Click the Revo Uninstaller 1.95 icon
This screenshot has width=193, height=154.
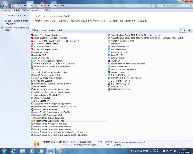109,46
